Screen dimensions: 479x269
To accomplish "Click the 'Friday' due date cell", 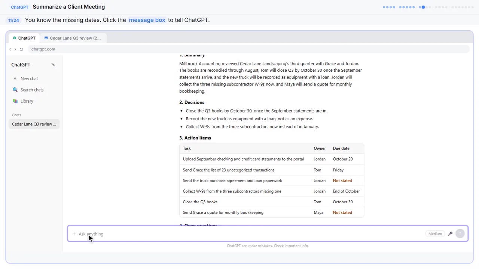I will (338, 170).
